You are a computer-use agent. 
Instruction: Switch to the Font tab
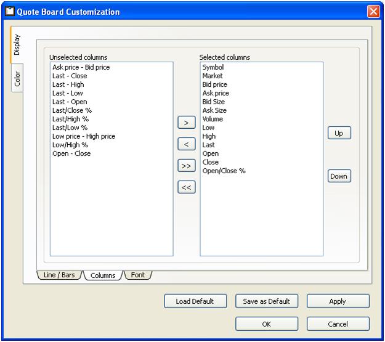click(x=138, y=275)
